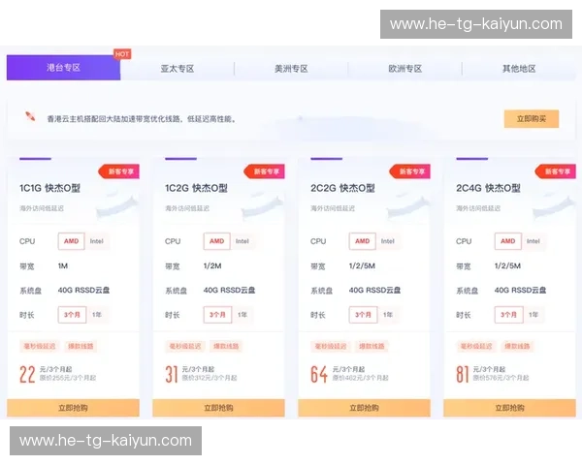Select AMD CPU for 2C4G plan
The width and height of the screenshot is (582, 465).
coord(507,241)
